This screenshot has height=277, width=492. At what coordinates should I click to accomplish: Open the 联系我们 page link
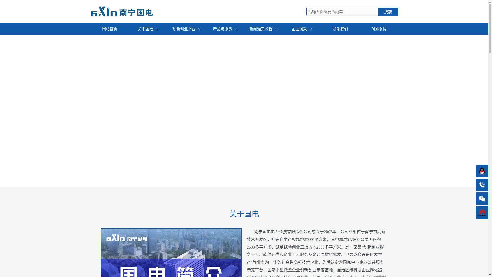[340, 29]
